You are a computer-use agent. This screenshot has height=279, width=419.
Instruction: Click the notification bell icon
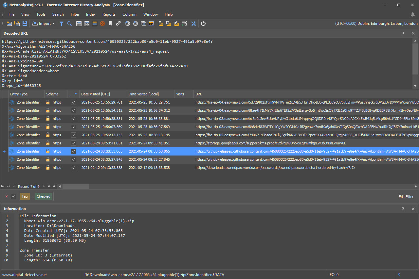pyautogui.click(x=413, y=14)
